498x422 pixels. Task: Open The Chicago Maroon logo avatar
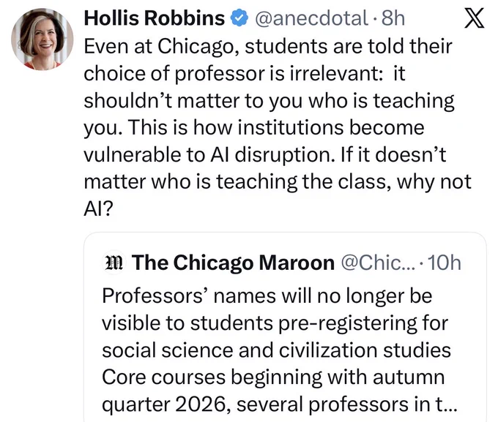pyautogui.click(x=114, y=263)
